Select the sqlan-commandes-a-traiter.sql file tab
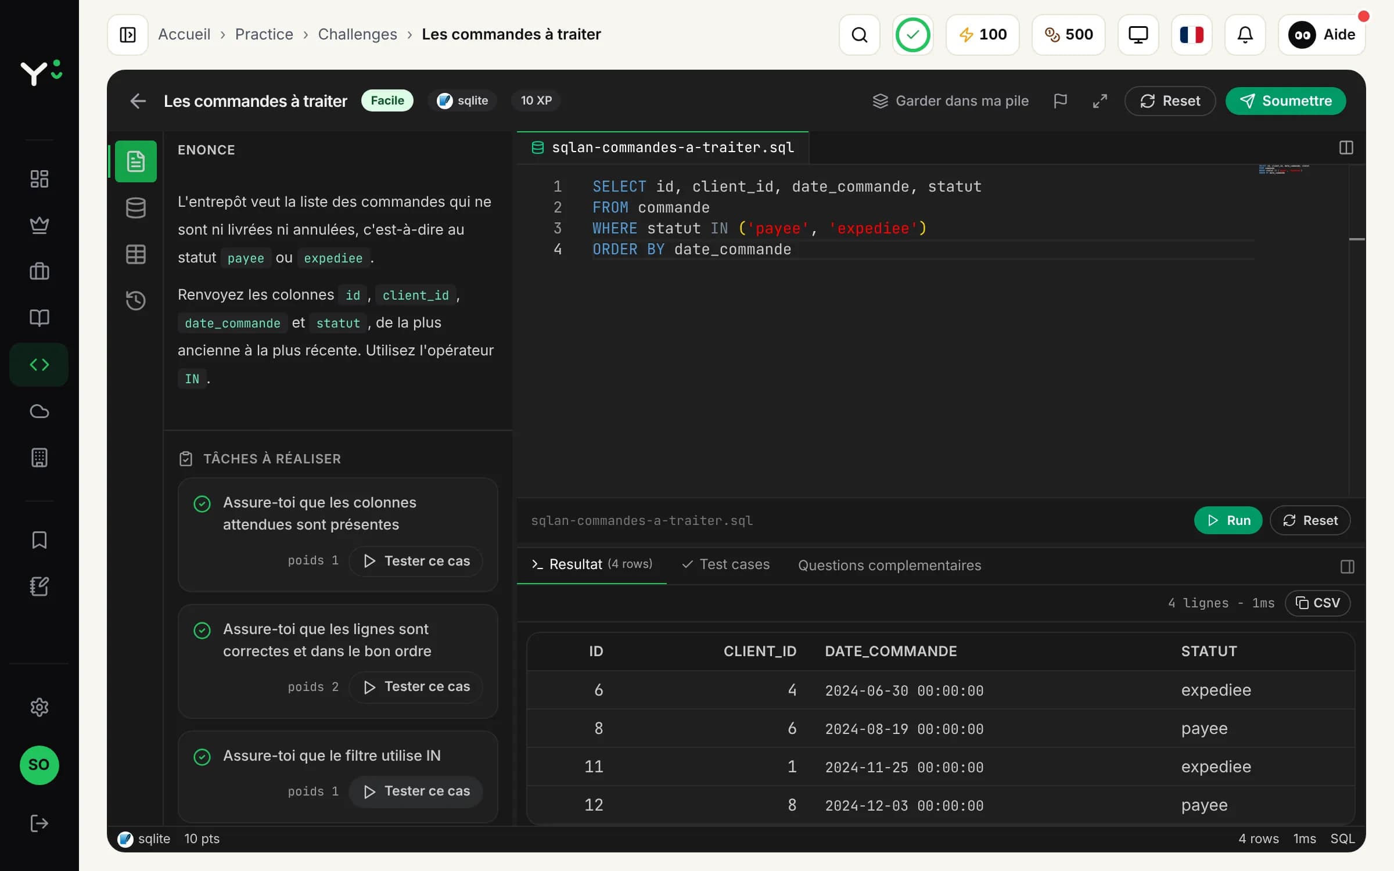Screen dimensions: 1394x871 663,147
